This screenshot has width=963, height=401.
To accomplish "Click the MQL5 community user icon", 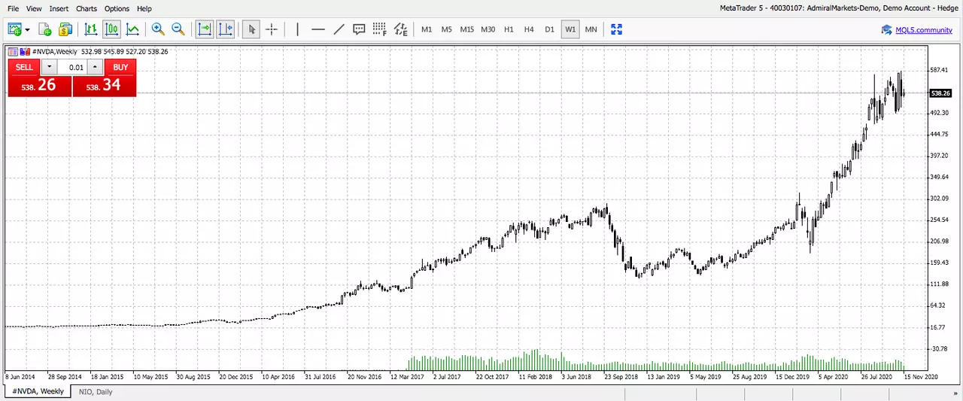I will click(887, 30).
